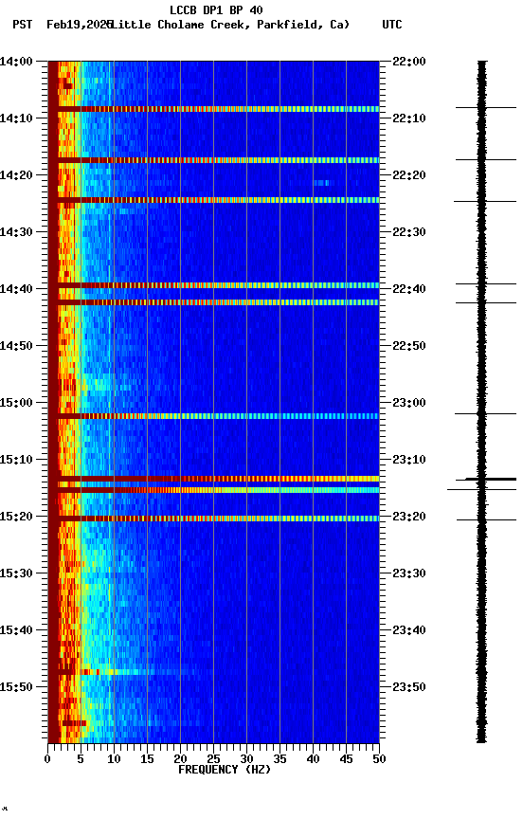
Task: Click the 'Little Cholame Creek, Parkfield, Ca)' text
Action: 230,25
